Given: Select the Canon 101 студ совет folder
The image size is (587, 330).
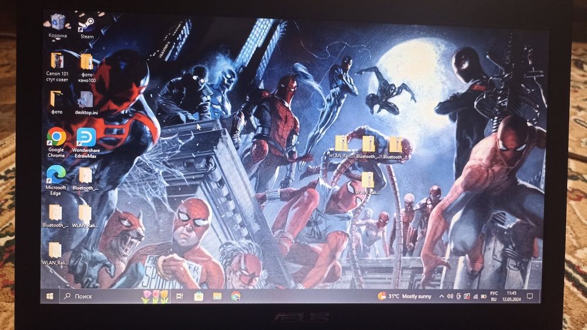Looking at the screenshot, I should pyautogui.click(x=58, y=67).
